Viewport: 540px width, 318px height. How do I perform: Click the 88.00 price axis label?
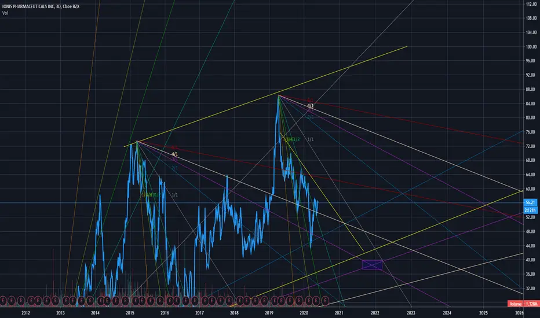pyautogui.click(x=531, y=89)
